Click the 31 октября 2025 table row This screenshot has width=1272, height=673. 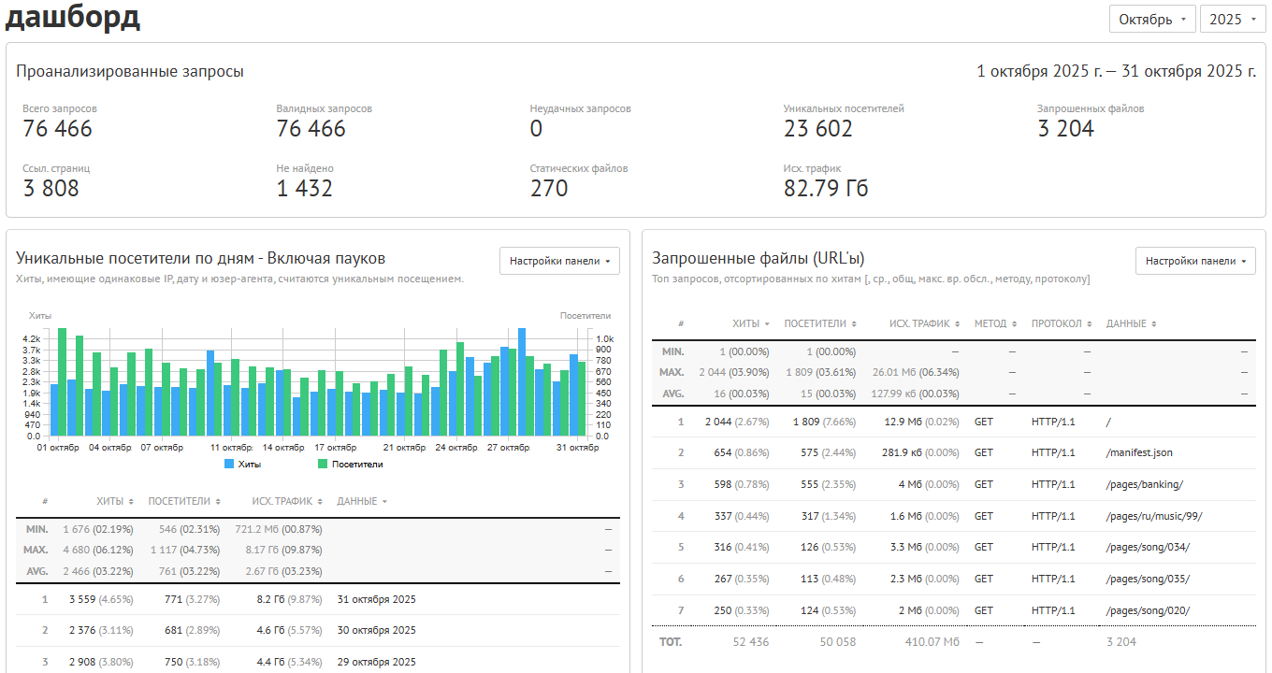tap(318, 599)
